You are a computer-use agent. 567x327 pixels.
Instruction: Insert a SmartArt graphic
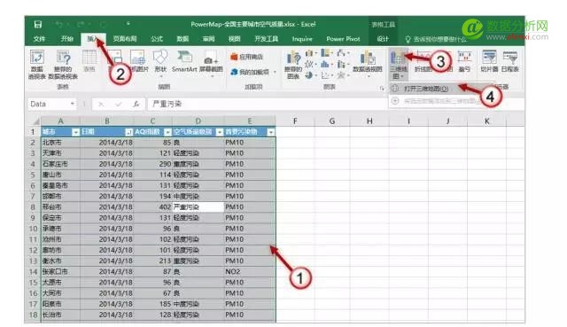184,61
